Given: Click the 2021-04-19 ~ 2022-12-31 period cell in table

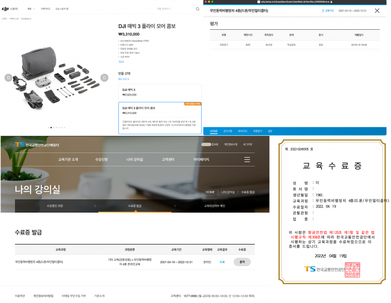Looking at the screenshot, I should [176, 262].
